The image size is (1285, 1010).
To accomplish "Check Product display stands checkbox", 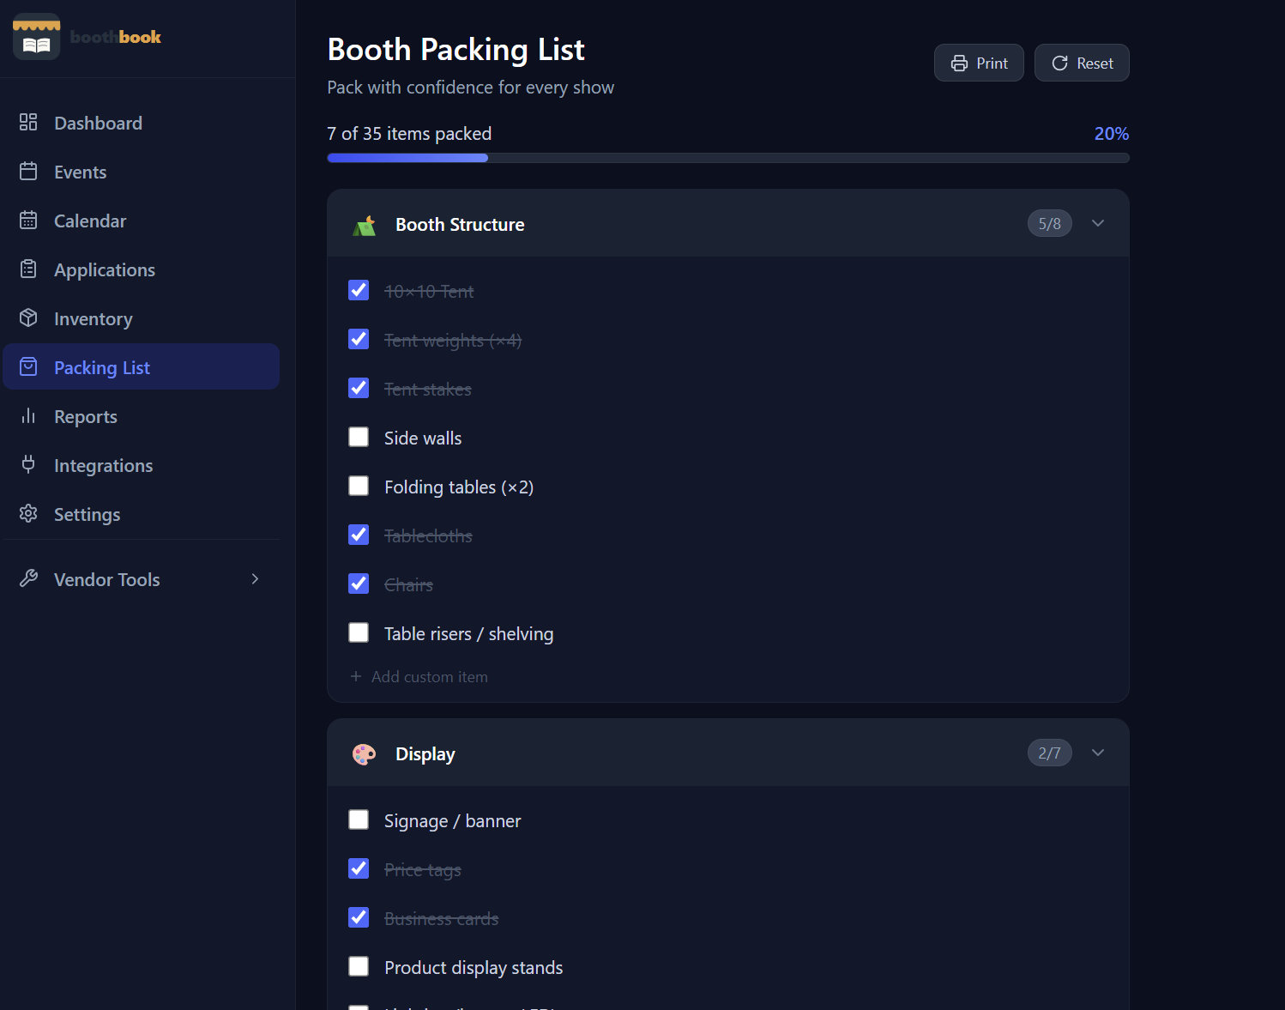I will (359, 966).
